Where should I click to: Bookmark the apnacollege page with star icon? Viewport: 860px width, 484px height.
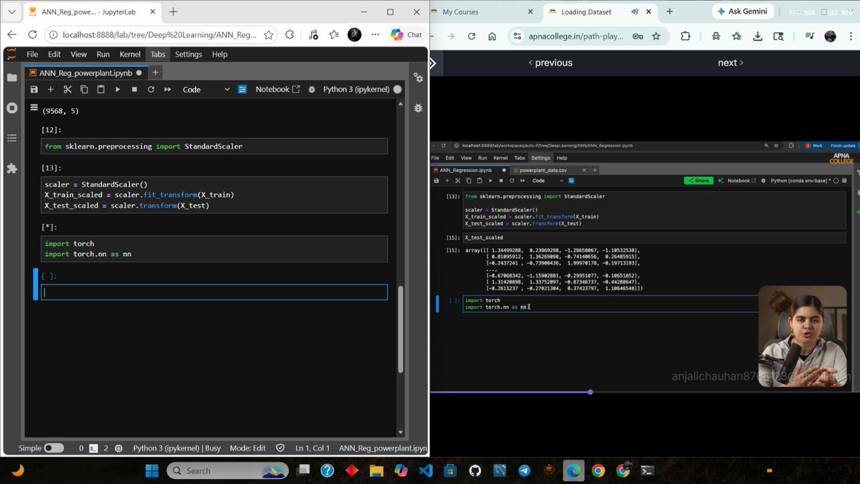[x=656, y=36]
